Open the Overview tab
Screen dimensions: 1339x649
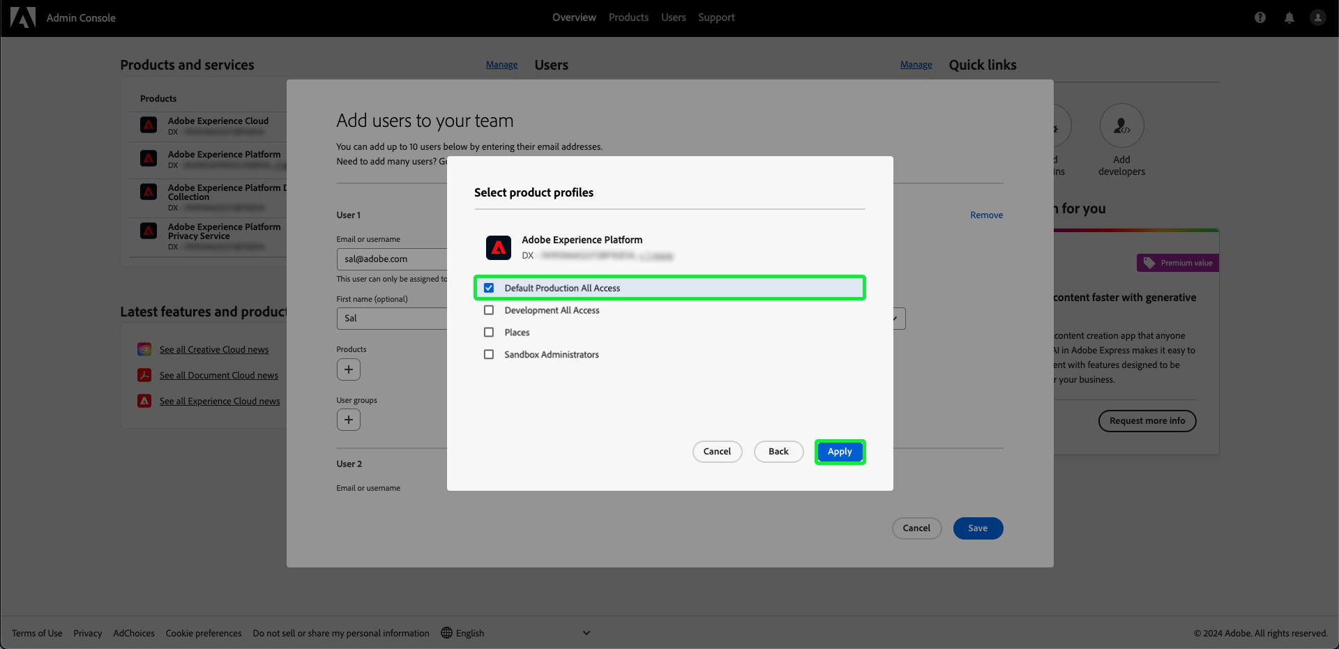[x=574, y=17]
